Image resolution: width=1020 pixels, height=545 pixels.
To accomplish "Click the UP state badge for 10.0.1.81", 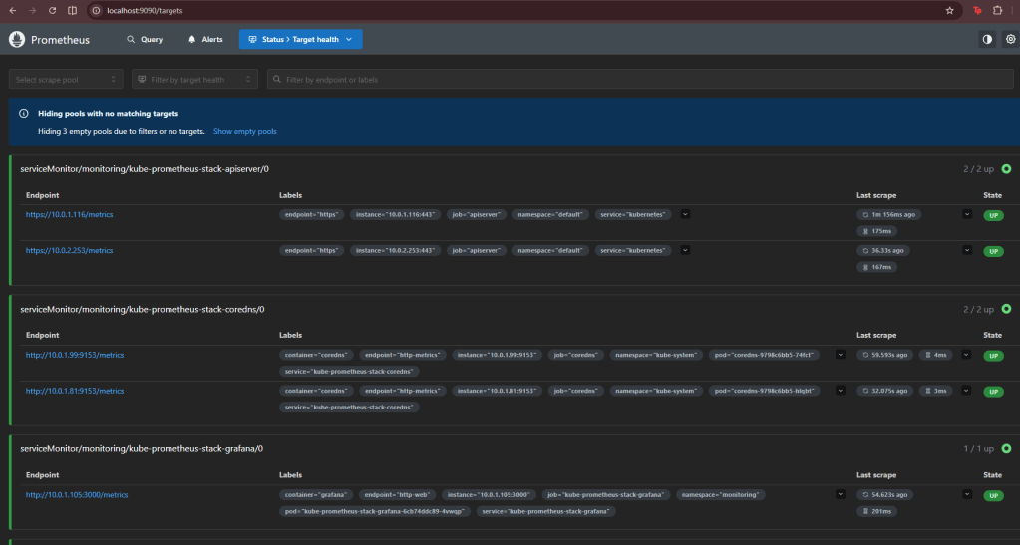I will tap(993, 392).
